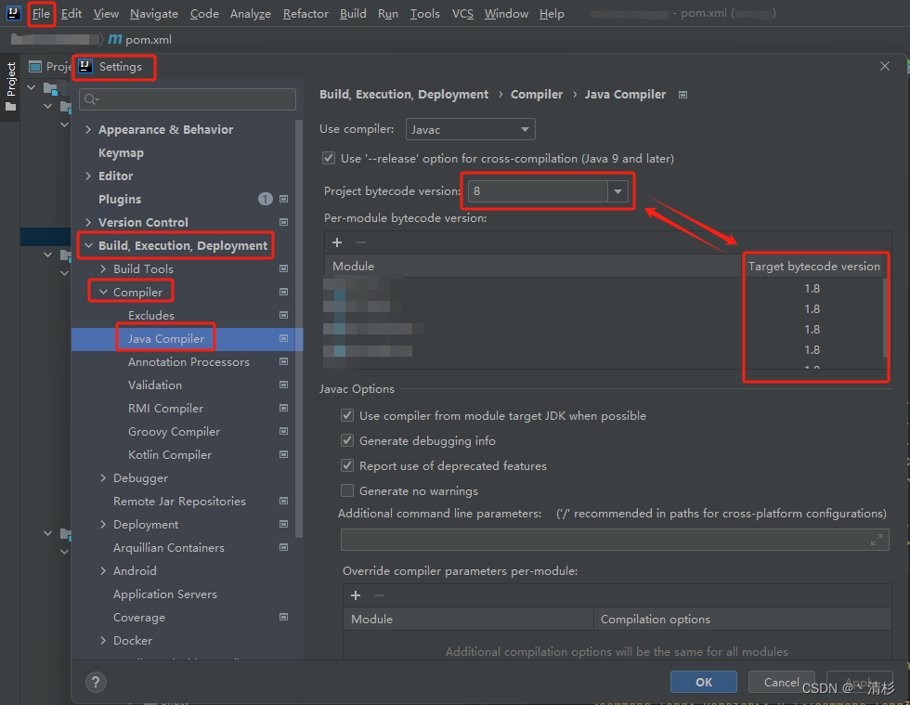Screen dimensions: 910x705
Task: Open the Refactor menu
Action: pos(305,13)
